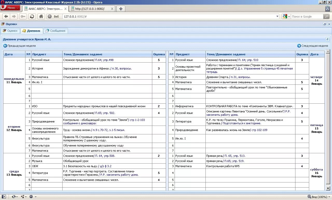Click the key (password wand) icon

coord(23,17)
